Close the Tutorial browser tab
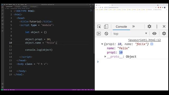 coord(110,5)
